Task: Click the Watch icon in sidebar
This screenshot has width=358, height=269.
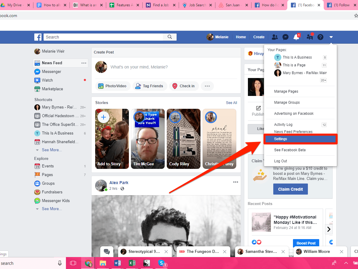Action: coord(37,80)
